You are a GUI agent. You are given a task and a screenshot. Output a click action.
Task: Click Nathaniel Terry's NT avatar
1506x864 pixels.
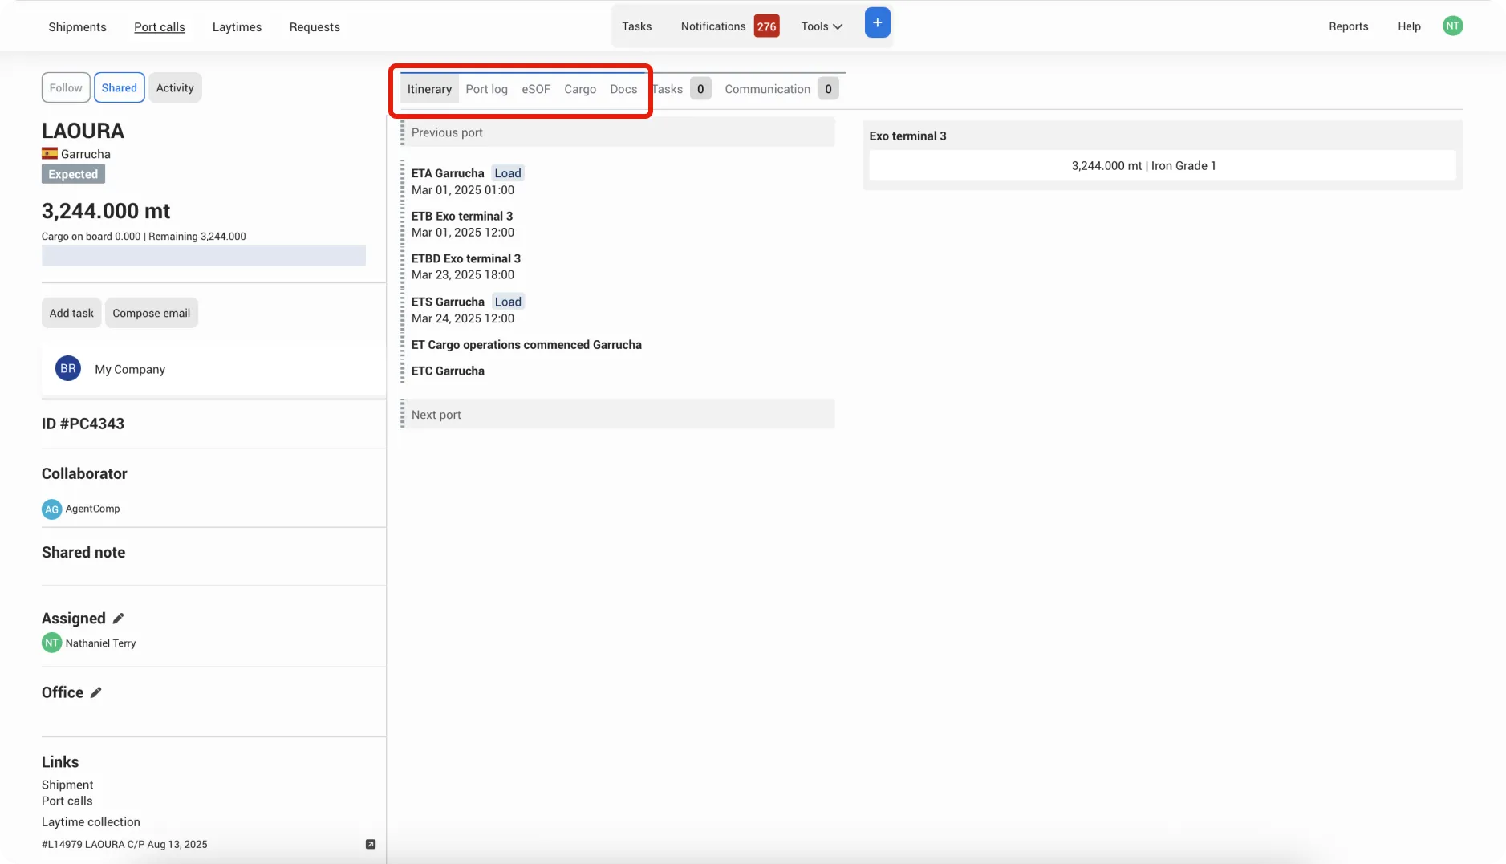tap(51, 643)
